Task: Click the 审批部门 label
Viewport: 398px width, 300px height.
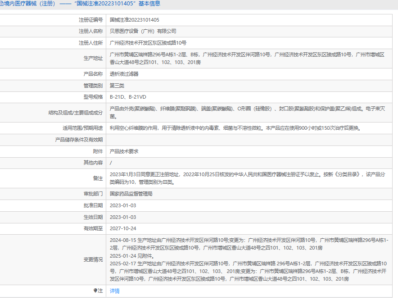Action: [93, 194]
